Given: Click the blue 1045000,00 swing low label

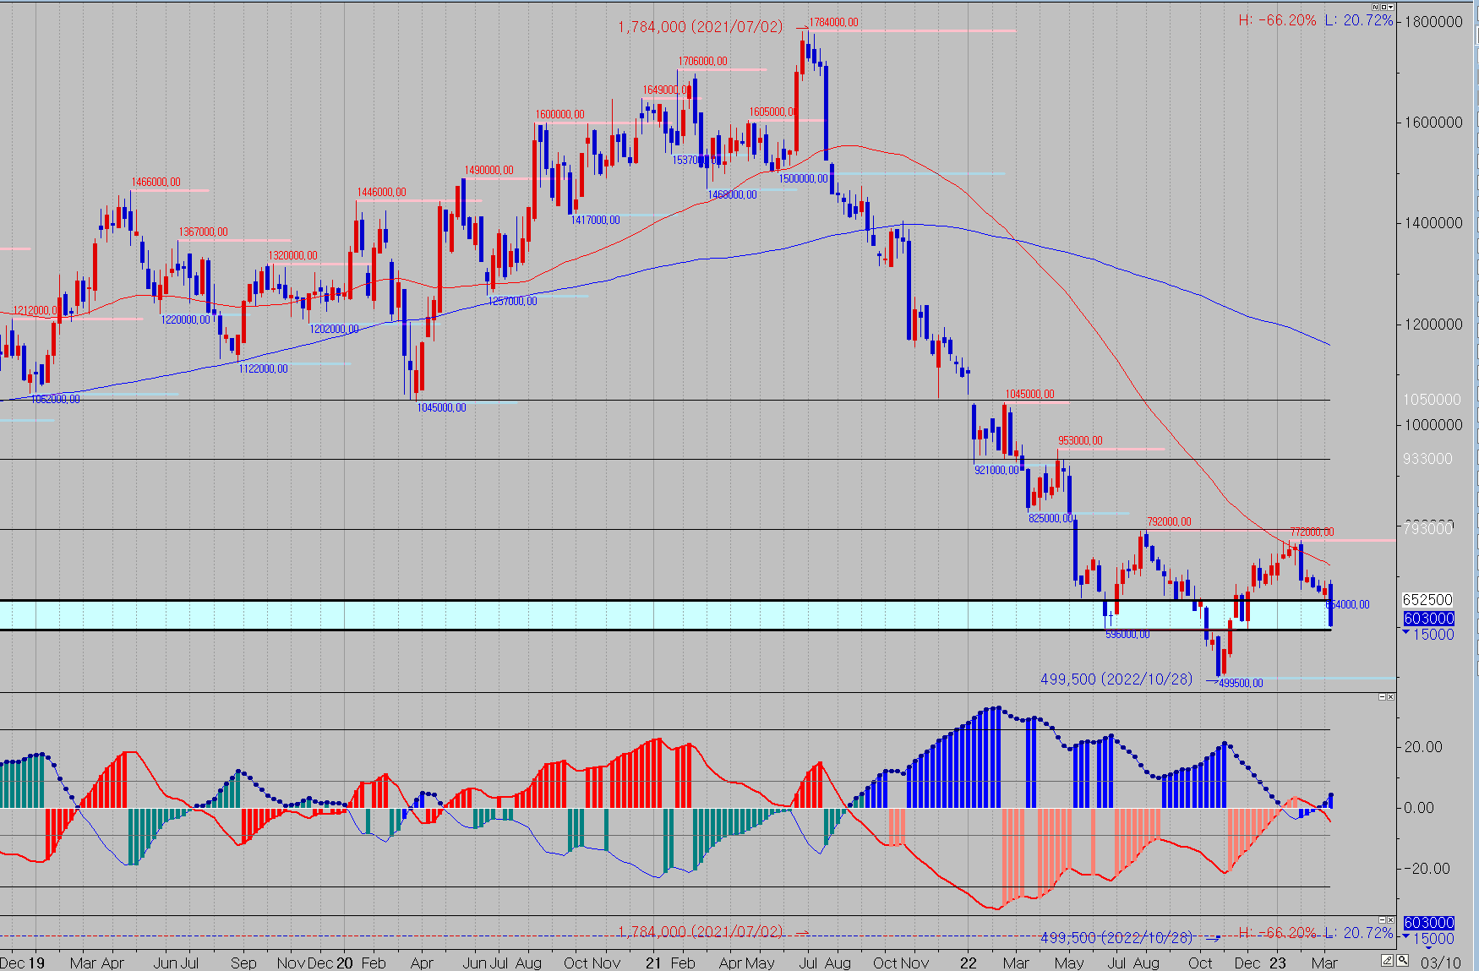Looking at the screenshot, I should pos(442,408).
